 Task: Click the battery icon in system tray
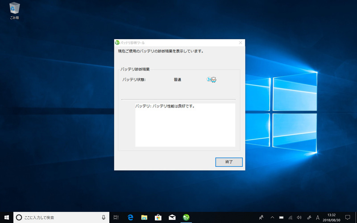coord(282,218)
